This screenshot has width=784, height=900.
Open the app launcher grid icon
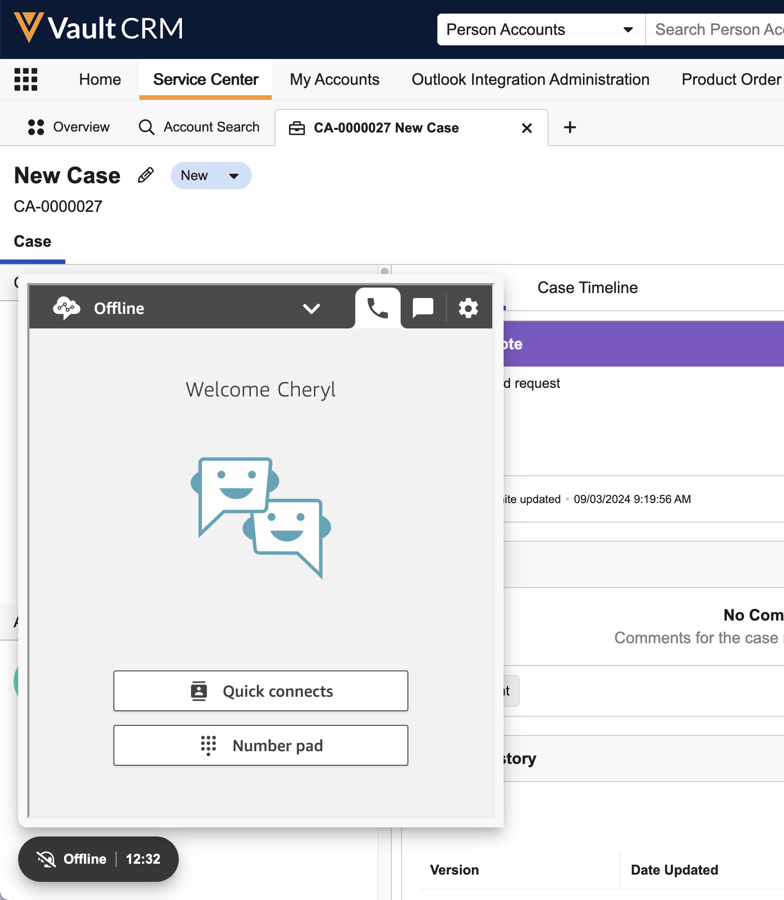[x=26, y=79]
